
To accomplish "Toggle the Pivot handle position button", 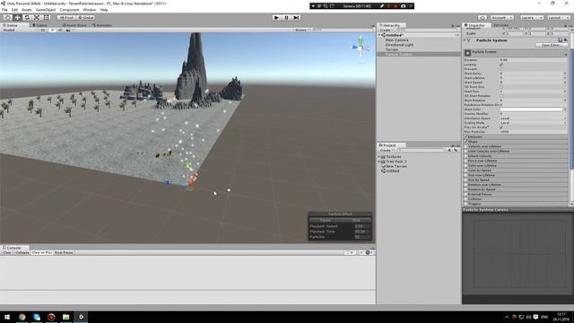I will point(66,17).
